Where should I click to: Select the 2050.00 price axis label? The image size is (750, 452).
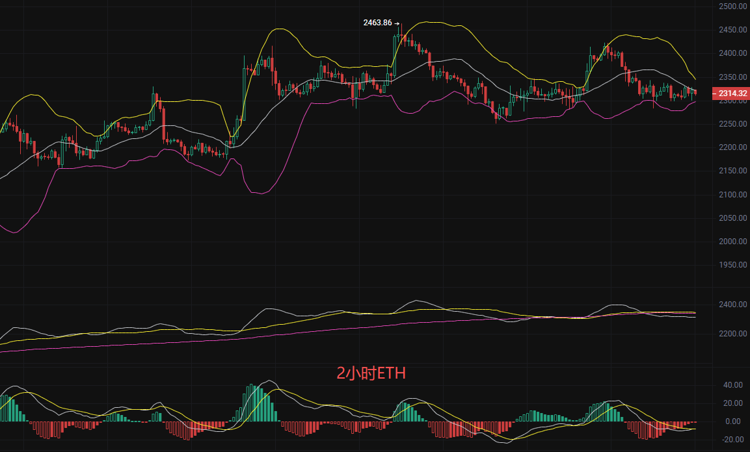pyautogui.click(x=730, y=218)
